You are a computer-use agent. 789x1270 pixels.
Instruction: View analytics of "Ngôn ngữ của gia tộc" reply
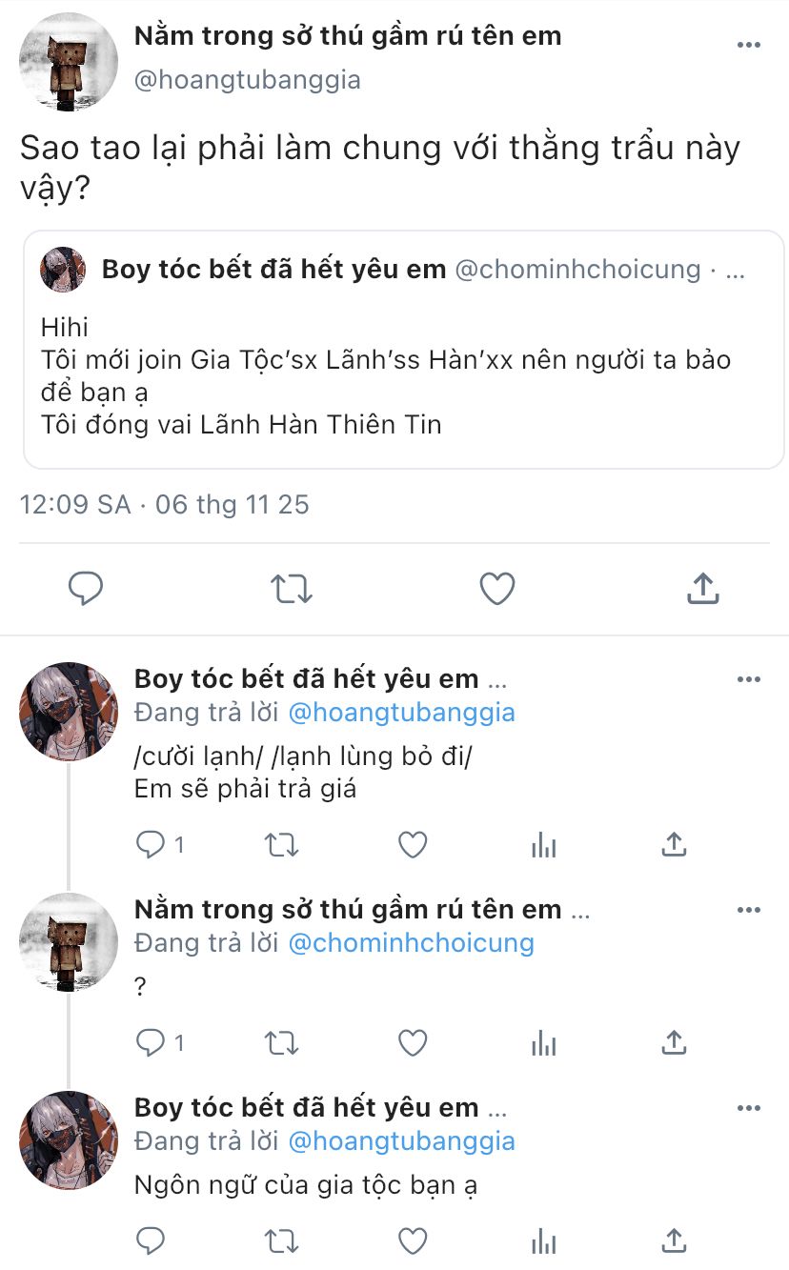[543, 1240]
